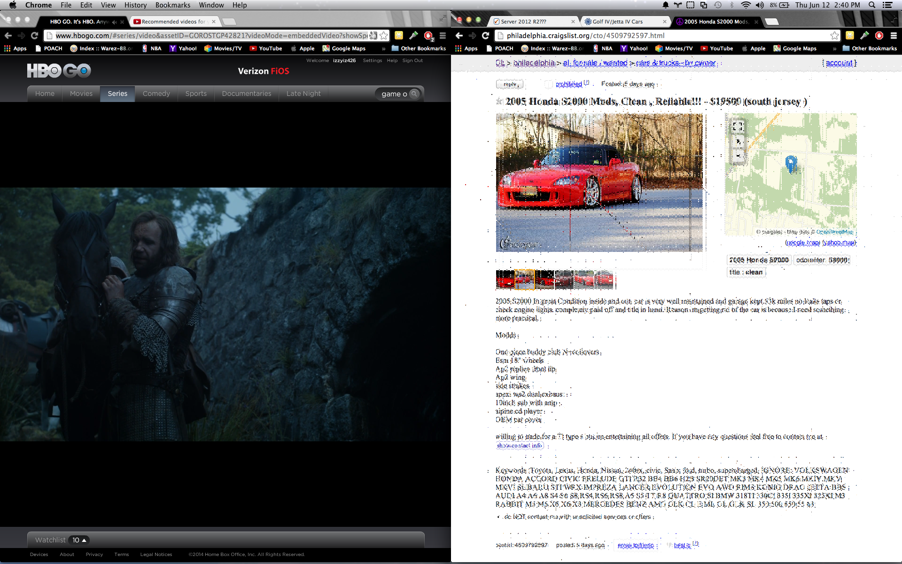The height and width of the screenshot is (564, 902).
Task: Click the HBO GO search magnifier icon
Action: (414, 94)
